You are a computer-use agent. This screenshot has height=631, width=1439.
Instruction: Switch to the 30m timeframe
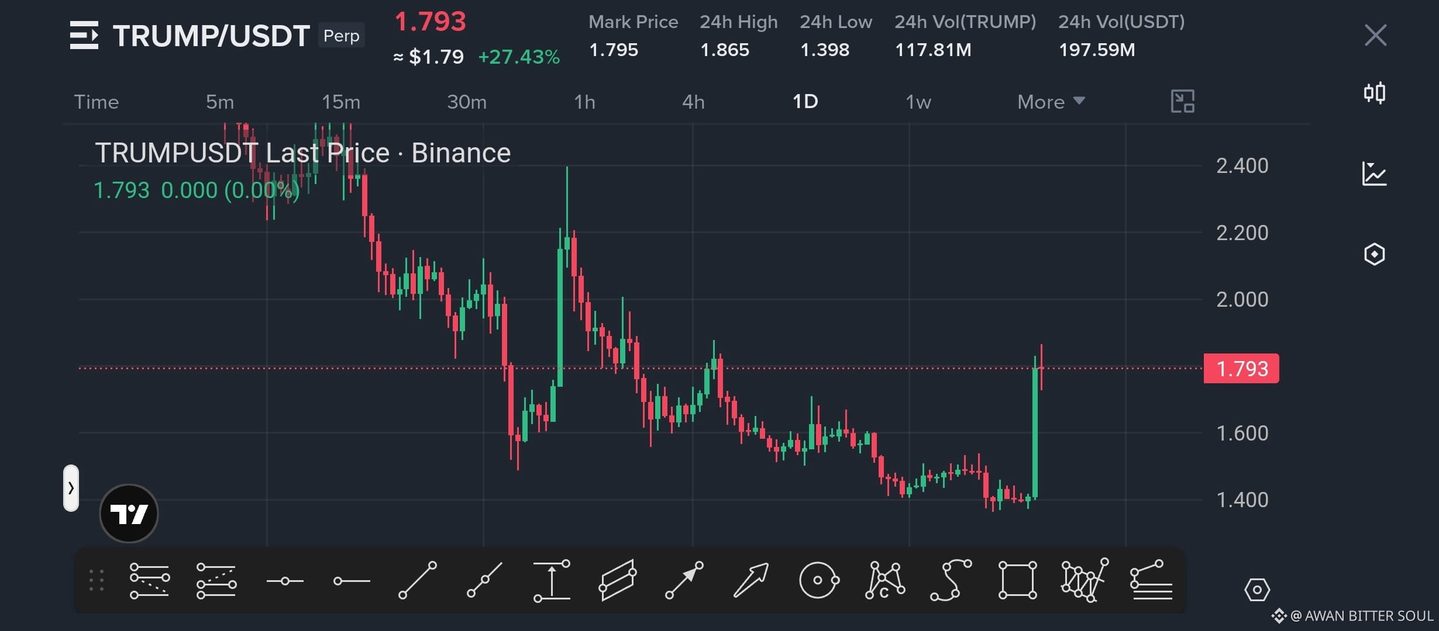pyautogui.click(x=467, y=102)
